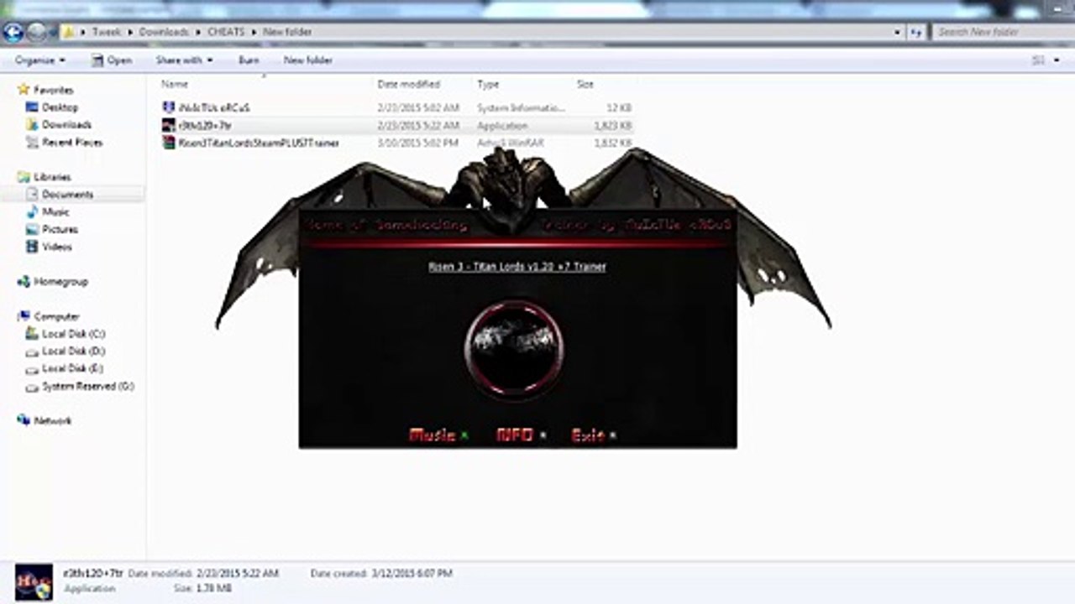1075x604 pixels.
Task: Open Desktop in the Favorites list
Action: pos(60,107)
